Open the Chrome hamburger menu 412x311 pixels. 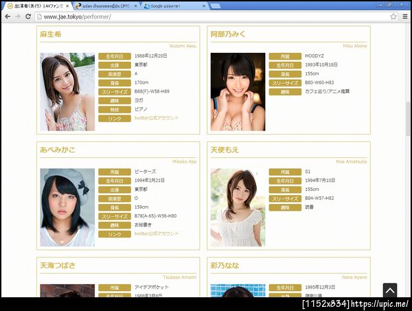point(405,16)
